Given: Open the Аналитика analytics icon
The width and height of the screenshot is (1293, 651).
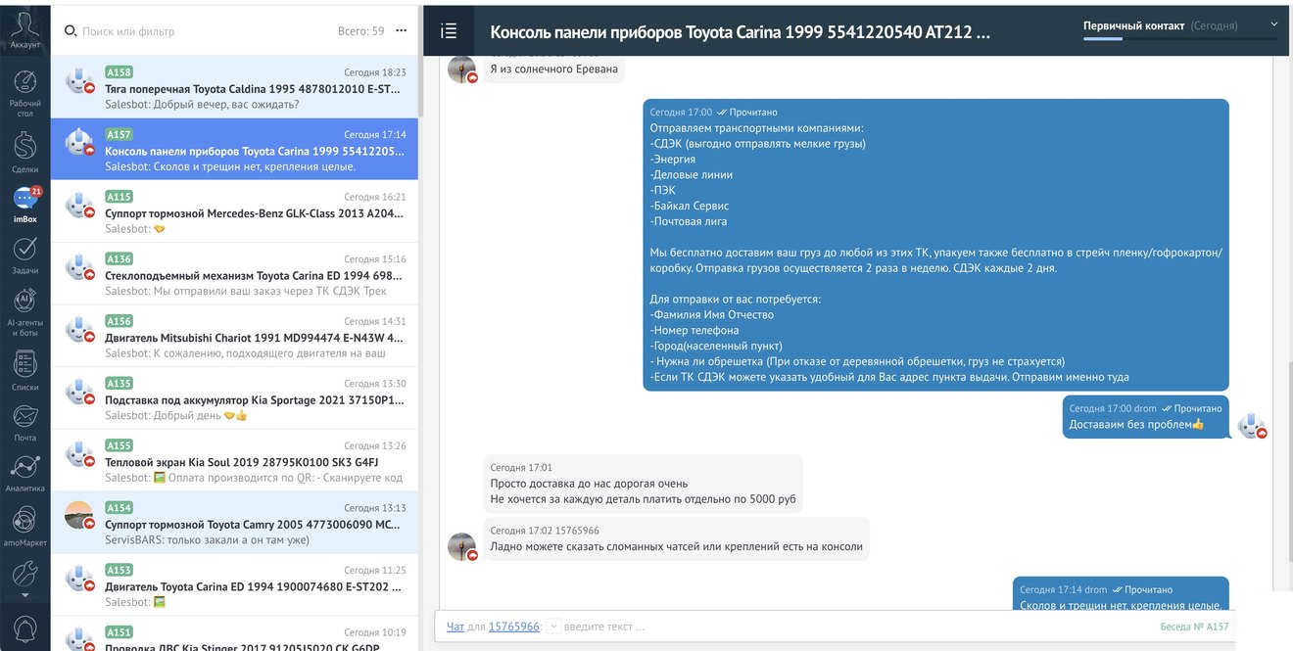Looking at the screenshot, I should coord(25,473).
